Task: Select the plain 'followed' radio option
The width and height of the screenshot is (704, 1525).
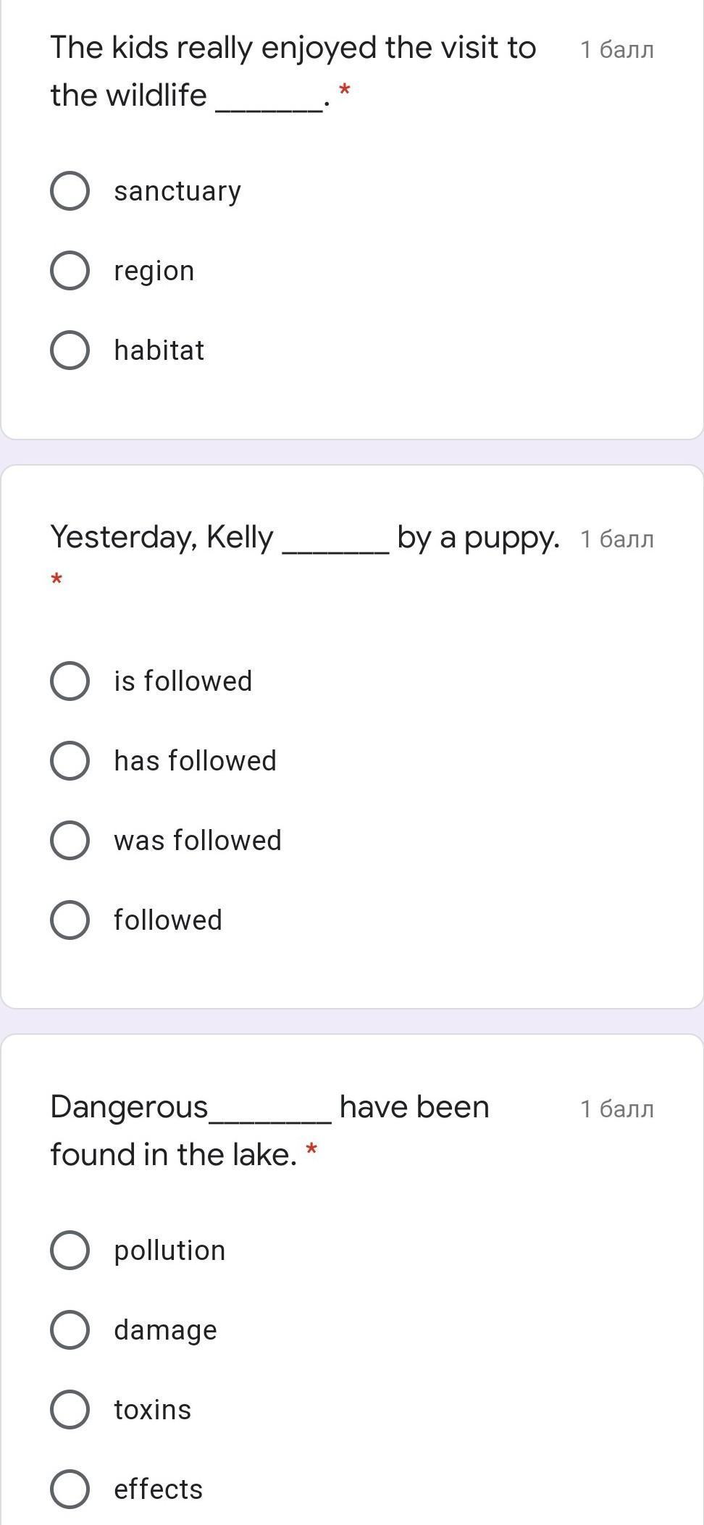Action: pos(70,920)
